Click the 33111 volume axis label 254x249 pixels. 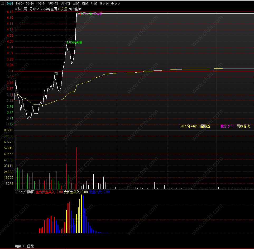9,166
